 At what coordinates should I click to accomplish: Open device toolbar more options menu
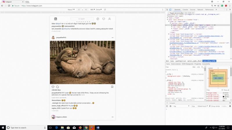163,10
